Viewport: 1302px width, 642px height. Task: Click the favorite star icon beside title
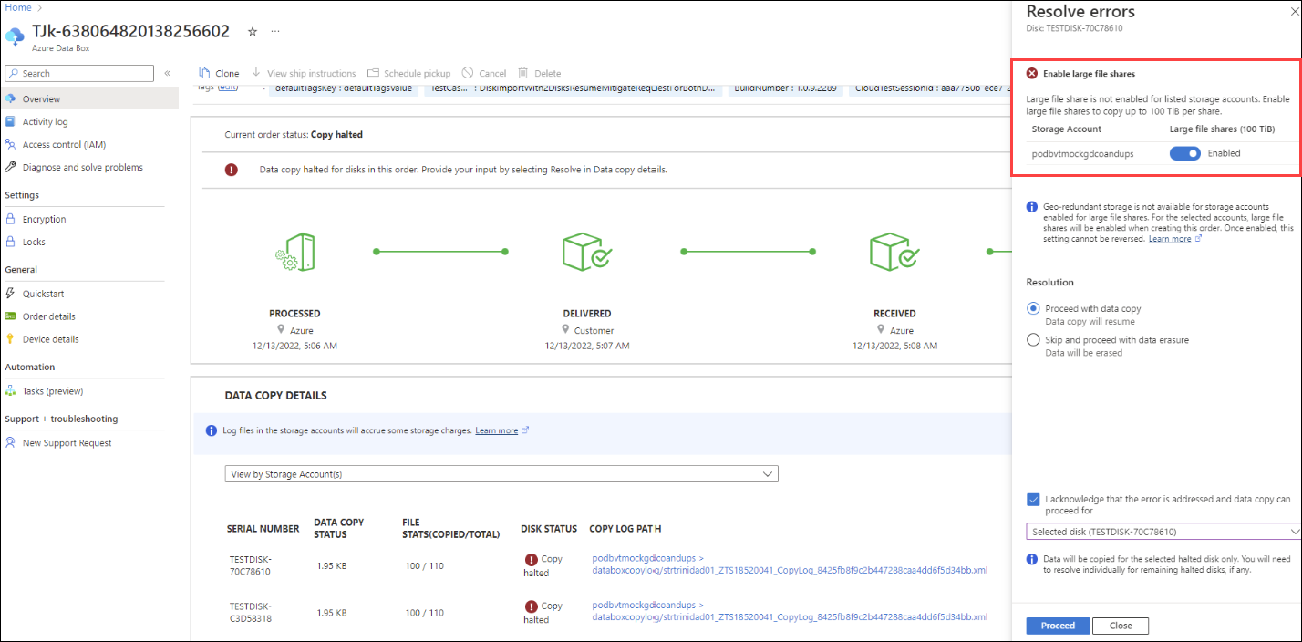point(253,31)
